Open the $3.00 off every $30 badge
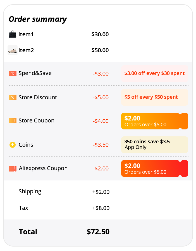This screenshot has width=196, height=251. pyautogui.click(x=154, y=74)
